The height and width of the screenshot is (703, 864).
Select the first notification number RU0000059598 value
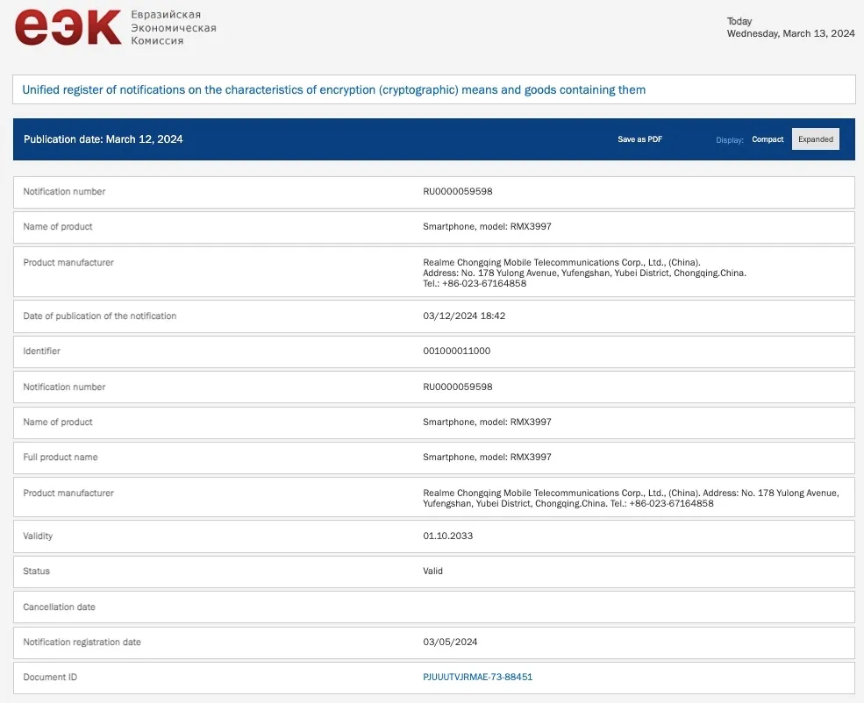tap(457, 192)
